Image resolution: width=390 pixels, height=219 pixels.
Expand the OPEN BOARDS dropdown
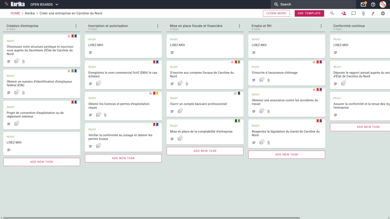(44, 5)
